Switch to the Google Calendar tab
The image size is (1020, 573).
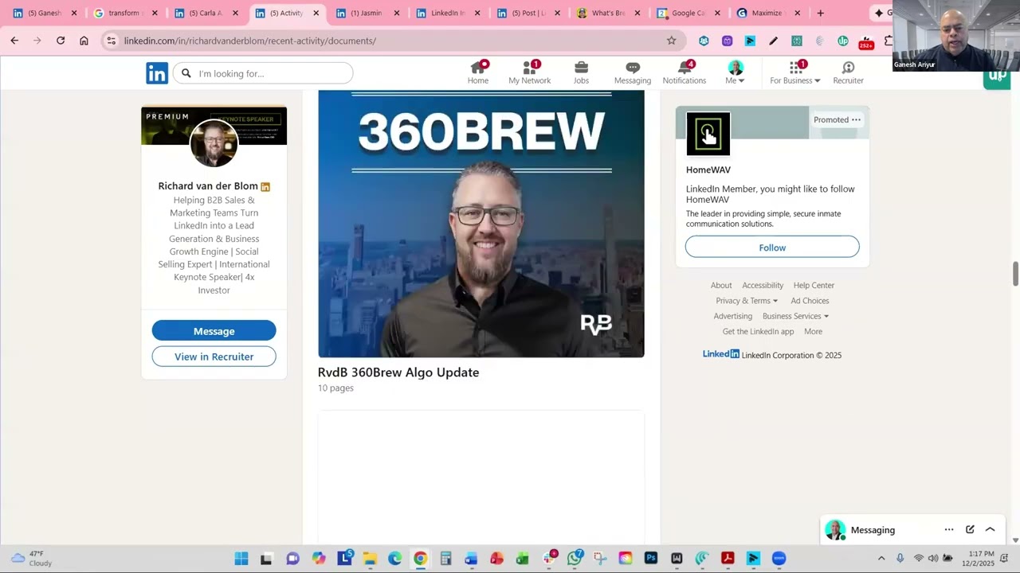(688, 14)
